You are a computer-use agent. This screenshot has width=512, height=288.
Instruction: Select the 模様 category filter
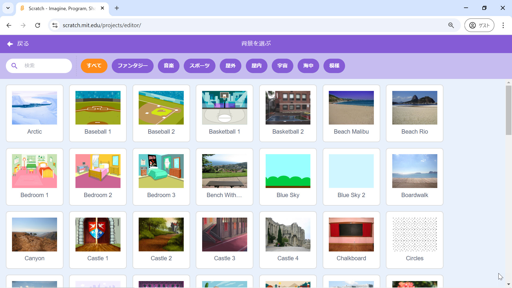(x=334, y=66)
